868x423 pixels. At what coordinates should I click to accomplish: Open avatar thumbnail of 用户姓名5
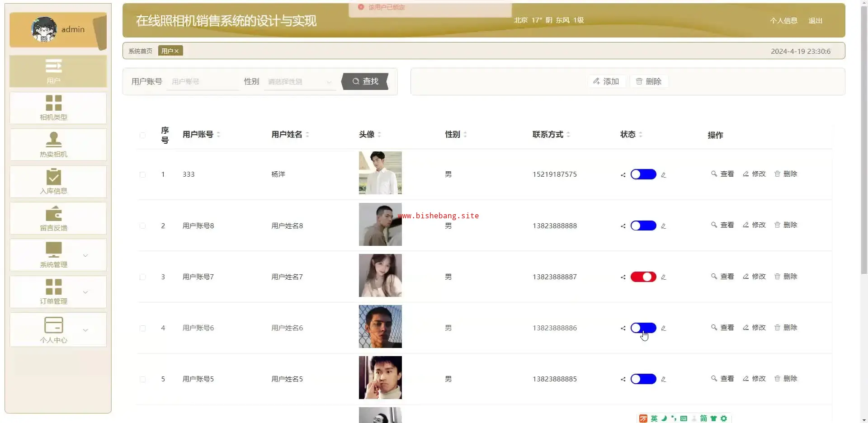point(380,377)
